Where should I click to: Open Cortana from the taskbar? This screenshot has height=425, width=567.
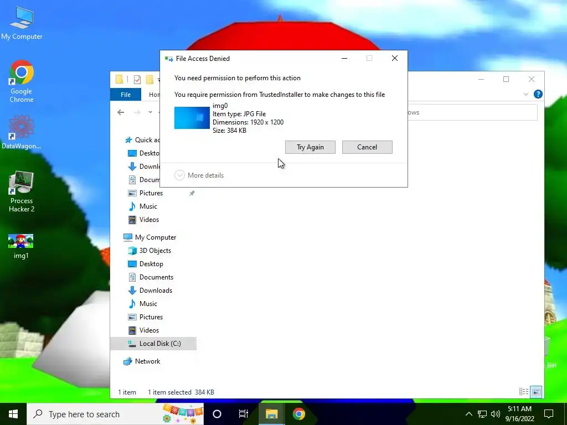(x=217, y=414)
